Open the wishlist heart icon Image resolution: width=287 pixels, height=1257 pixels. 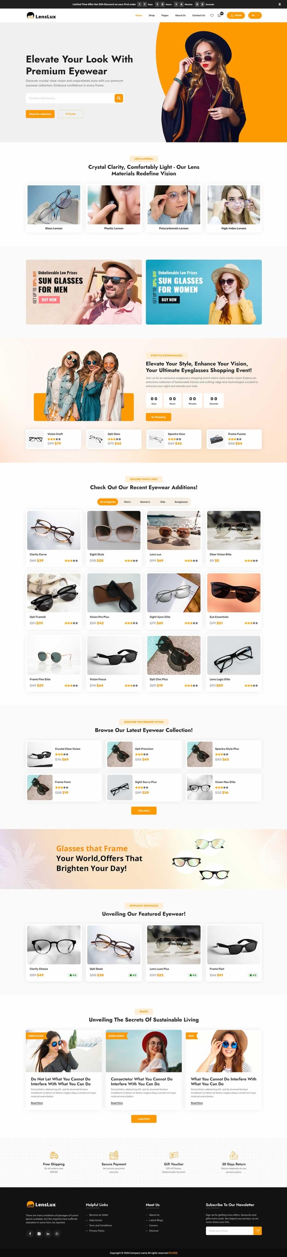pos(212,16)
